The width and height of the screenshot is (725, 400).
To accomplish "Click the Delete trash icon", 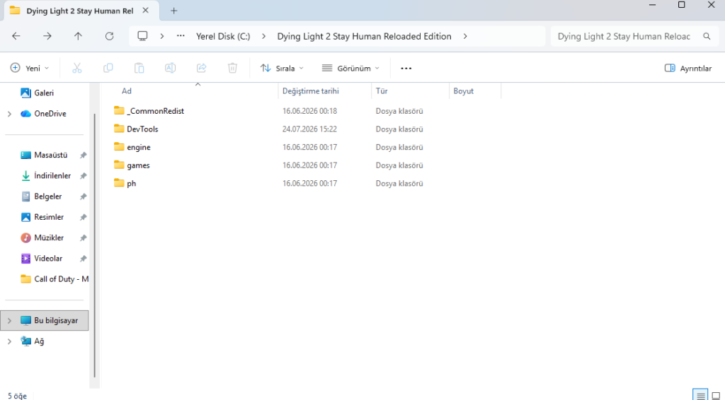I will pyautogui.click(x=232, y=69).
